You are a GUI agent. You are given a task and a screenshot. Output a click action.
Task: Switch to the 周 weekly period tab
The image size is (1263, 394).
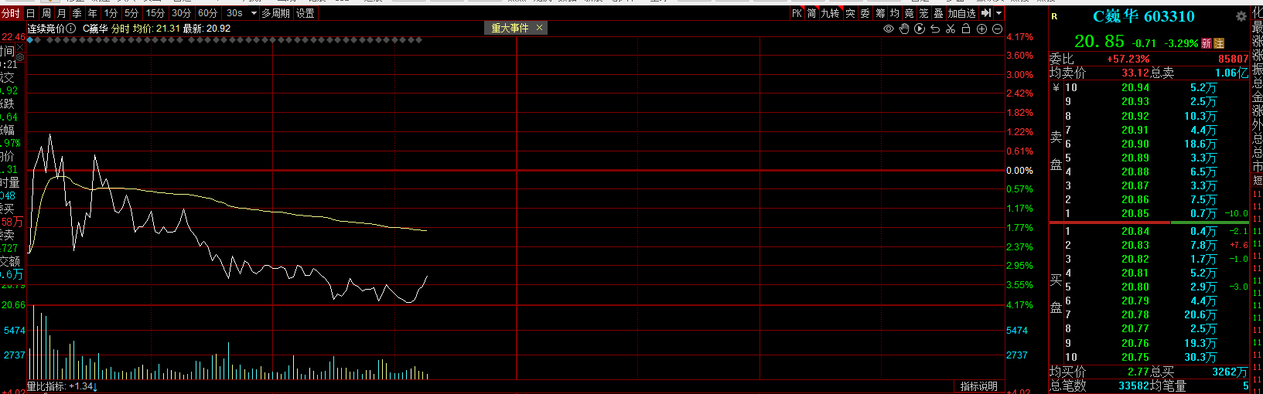coord(46,13)
